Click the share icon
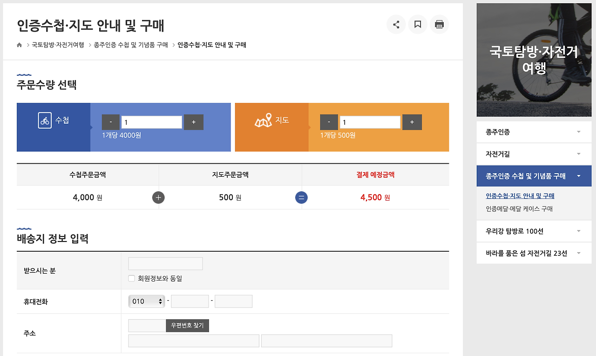The width and height of the screenshot is (596, 356). pyautogui.click(x=396, y=24)
